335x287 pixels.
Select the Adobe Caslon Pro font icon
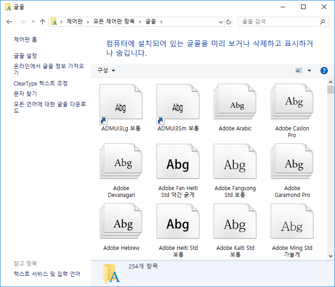pyautogui.click(x=292, y=102)
